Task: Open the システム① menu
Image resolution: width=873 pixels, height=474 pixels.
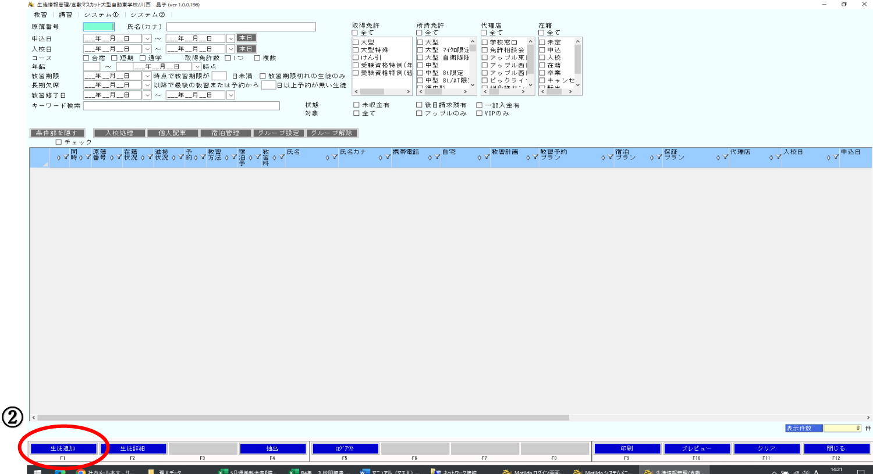Action: coord(101,15)
